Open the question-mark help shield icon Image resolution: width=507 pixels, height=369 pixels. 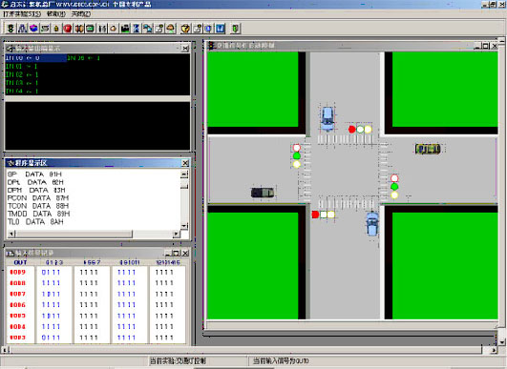point(185,29)
